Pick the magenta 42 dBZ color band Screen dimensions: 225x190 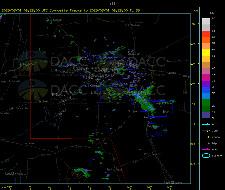click(206, 77)
